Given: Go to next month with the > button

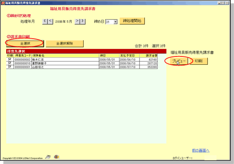Looking at the screenshot, I should [77, 22].
